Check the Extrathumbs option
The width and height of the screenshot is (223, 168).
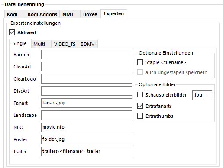140,116
